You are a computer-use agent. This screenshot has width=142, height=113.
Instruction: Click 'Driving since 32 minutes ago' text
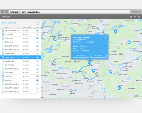tap(83, 42)
